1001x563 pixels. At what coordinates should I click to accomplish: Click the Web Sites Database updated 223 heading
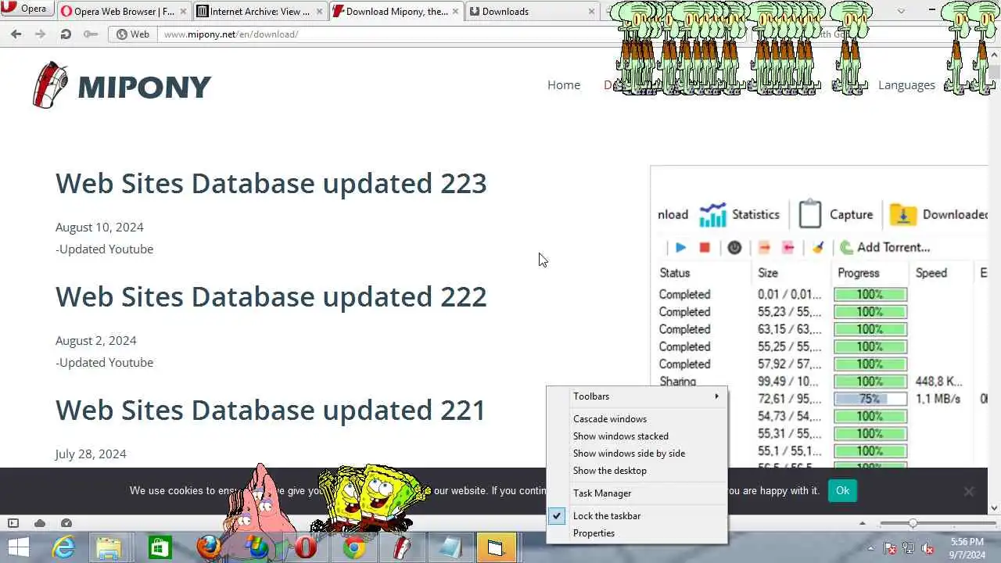tap(271, 183)
